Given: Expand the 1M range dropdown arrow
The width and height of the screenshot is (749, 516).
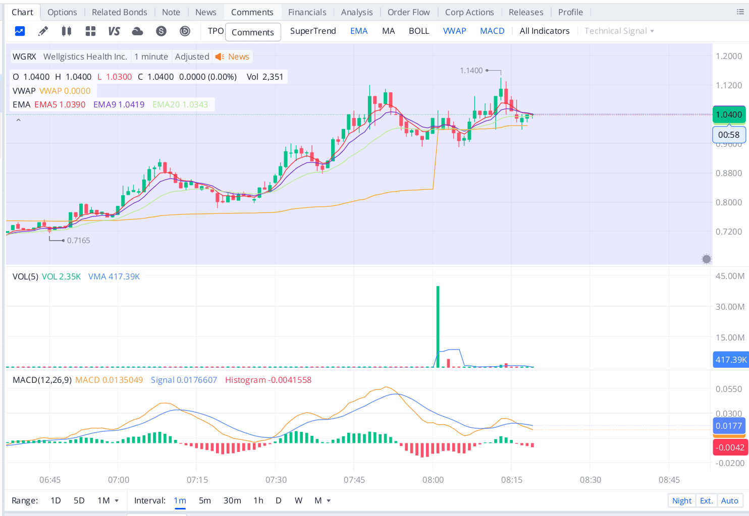Looking at the screenshot, I should tap(117, 501).
